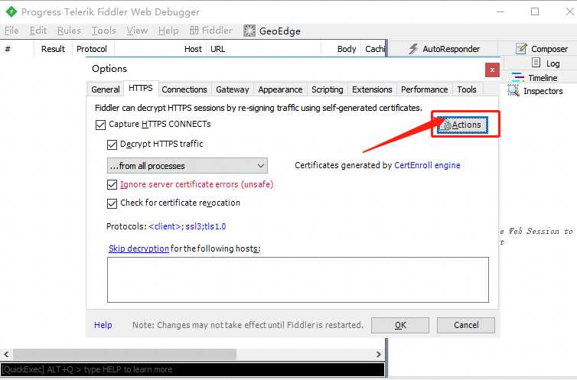The image size is (577, 380).
Task: Switch to the Extensions tab
Action: coord(372,89)
